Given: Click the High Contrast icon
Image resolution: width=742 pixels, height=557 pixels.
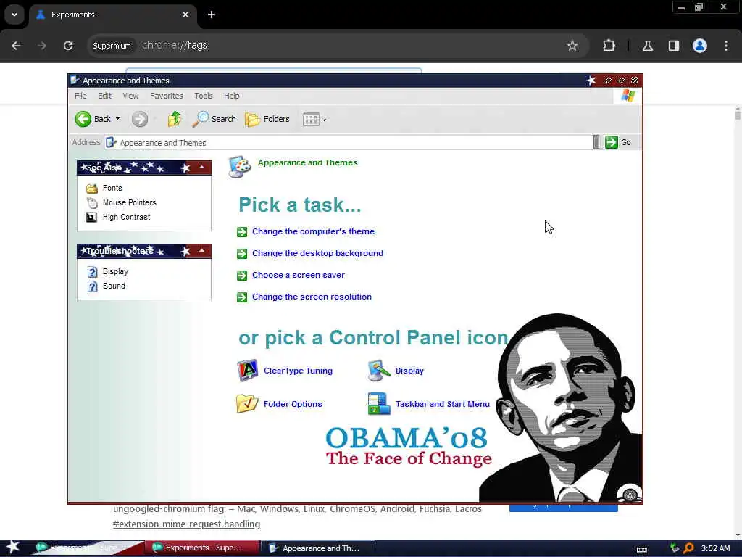Looking at the screenshot, I should (x=92, y=218).
